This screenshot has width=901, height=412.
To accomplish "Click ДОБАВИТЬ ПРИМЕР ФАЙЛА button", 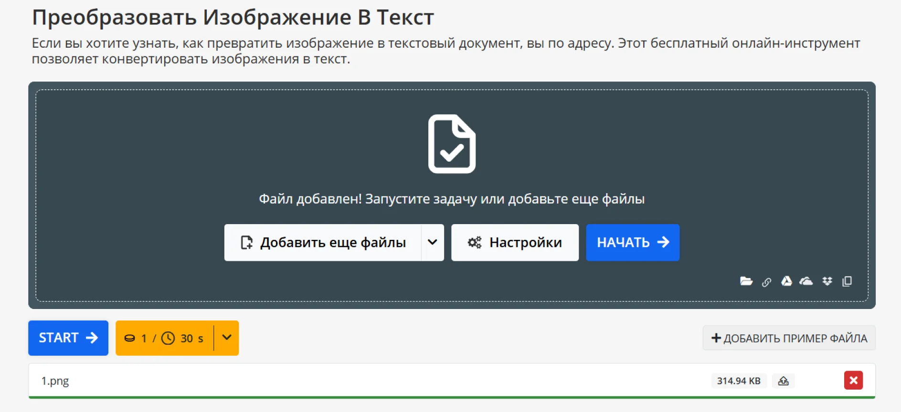I will tap(789, 338).
